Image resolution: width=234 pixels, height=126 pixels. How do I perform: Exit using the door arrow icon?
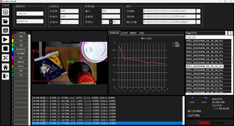point(5,76)
